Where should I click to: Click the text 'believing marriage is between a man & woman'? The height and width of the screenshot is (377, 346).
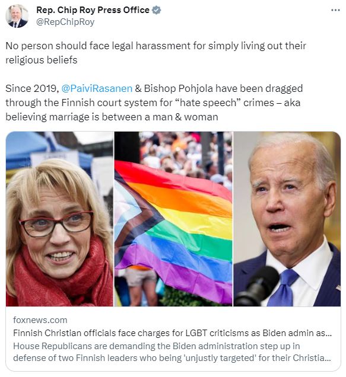(x=112, y=117)
